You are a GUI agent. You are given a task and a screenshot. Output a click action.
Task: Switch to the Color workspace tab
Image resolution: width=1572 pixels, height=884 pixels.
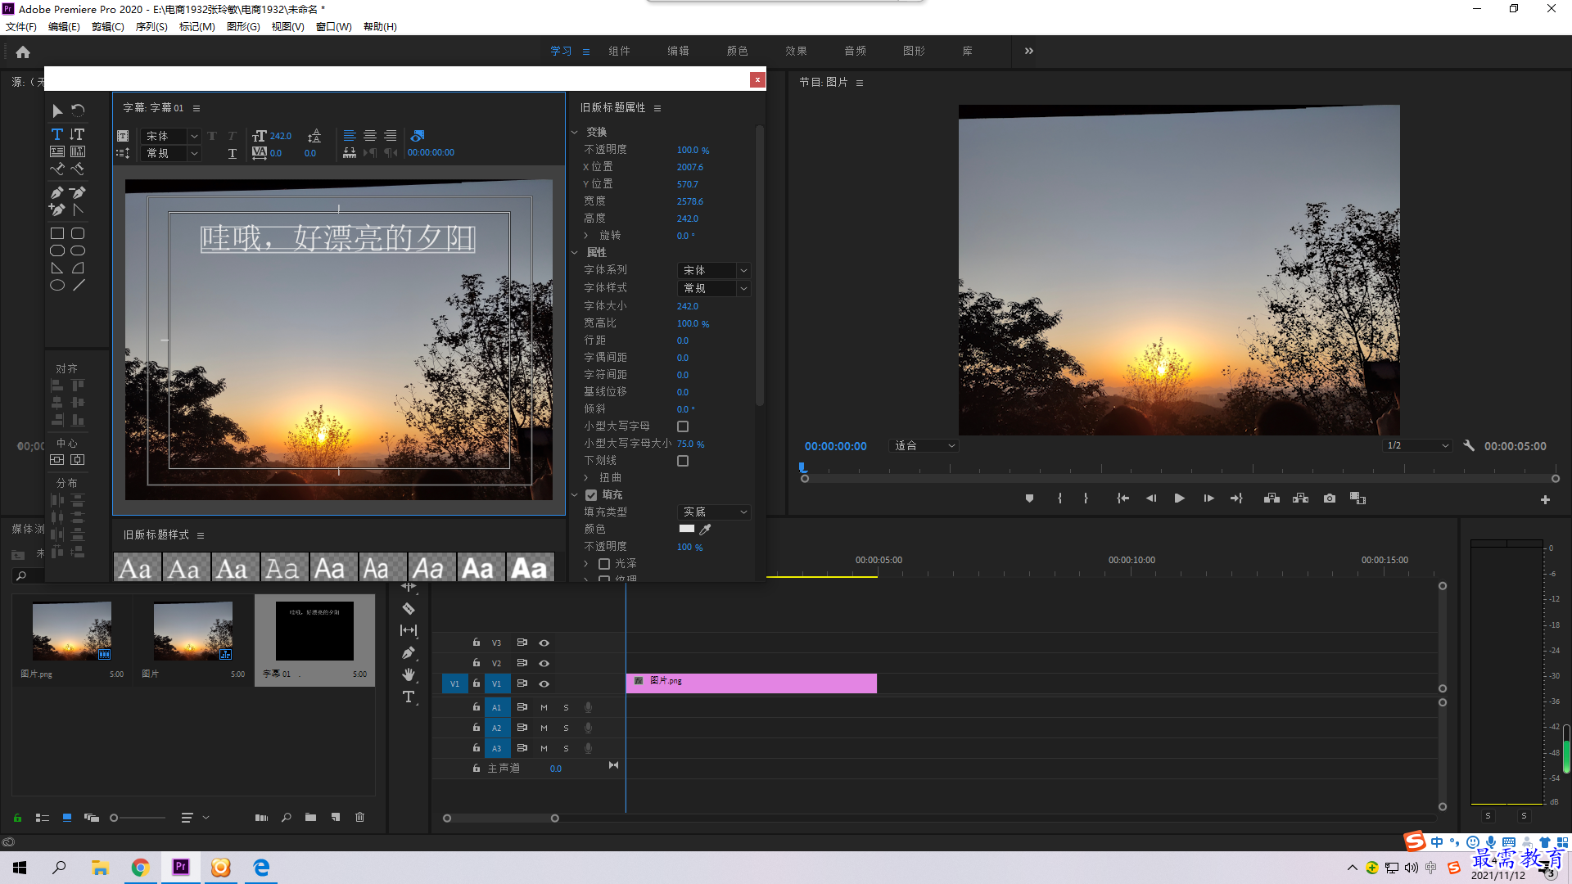[737, 51]
